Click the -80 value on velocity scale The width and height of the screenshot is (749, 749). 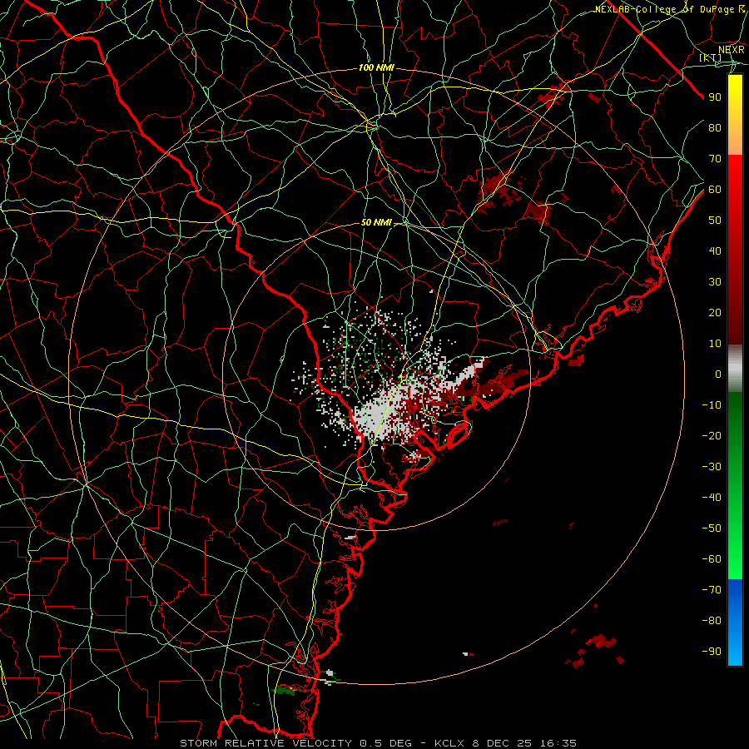click(712, 621)
